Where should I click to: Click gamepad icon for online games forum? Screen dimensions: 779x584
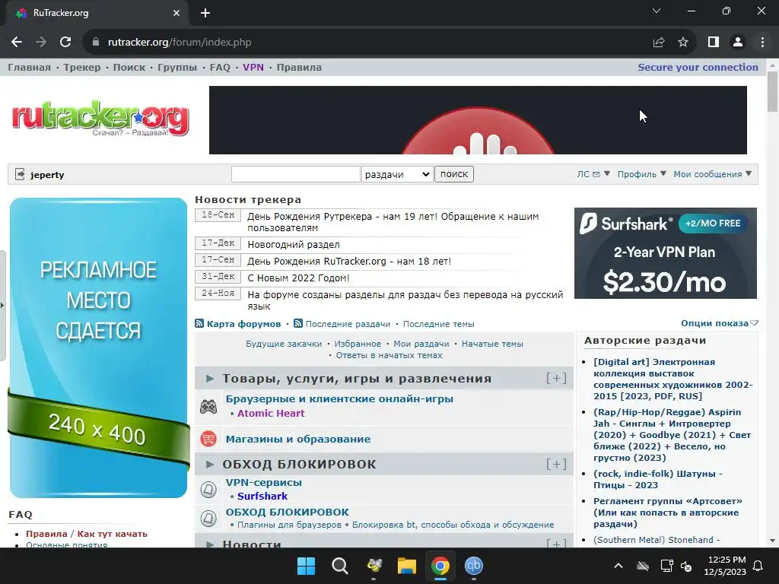pyautogui.click(x=208, y=407)
